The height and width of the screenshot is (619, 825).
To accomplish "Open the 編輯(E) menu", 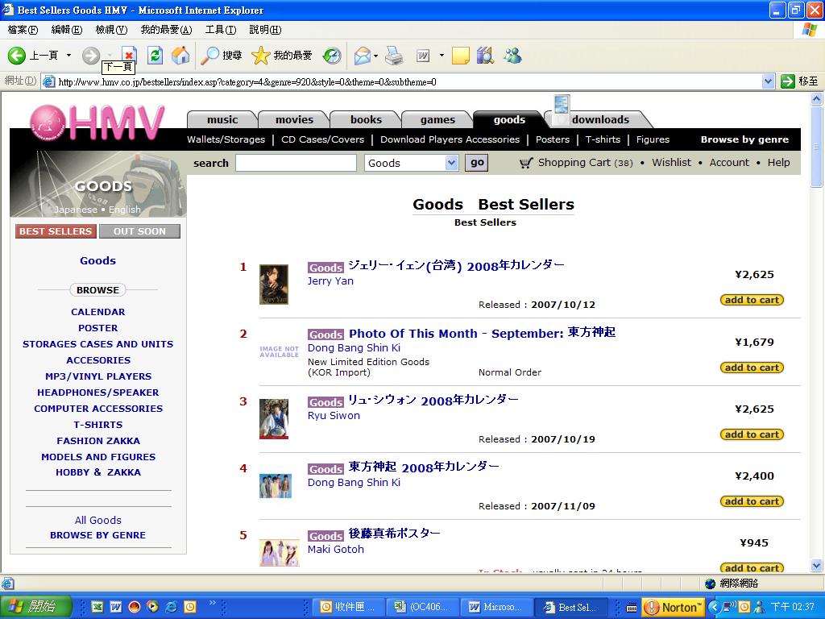I will [x=66, y=30].
